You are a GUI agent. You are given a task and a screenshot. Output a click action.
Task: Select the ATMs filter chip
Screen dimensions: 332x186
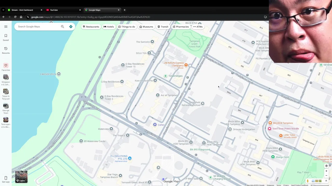(198, 27)
